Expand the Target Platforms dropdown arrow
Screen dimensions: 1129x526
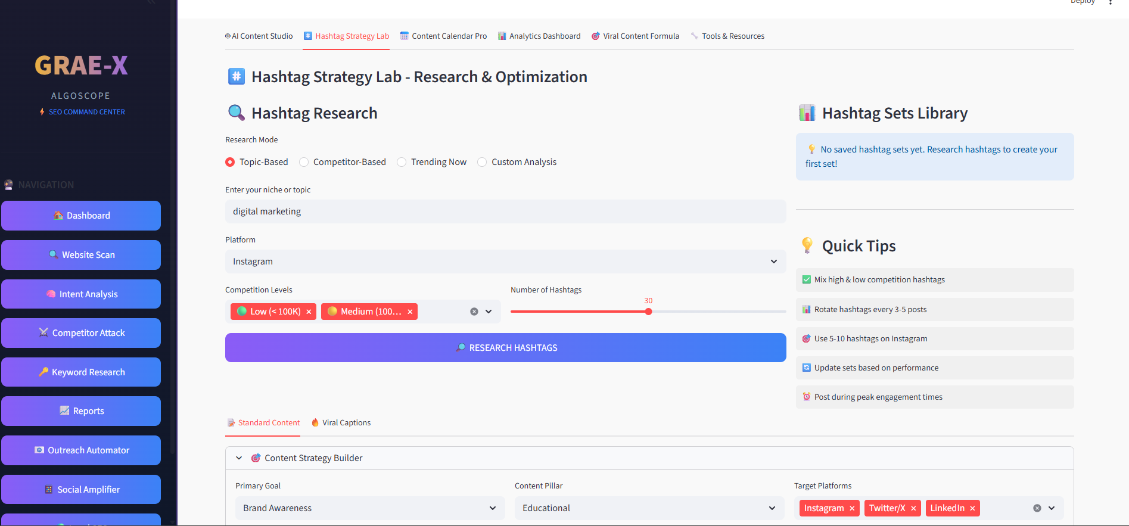coord(1052,508)
